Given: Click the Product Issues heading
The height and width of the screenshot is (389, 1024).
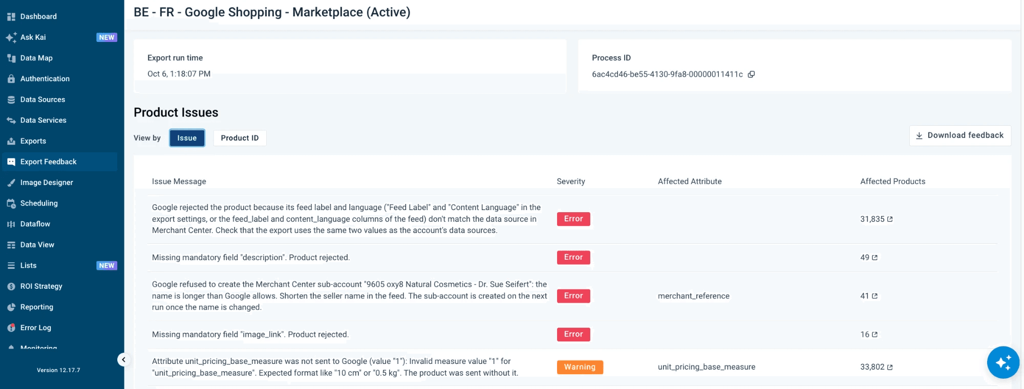Looking at the screenshot, I should (x=176, y=113).
